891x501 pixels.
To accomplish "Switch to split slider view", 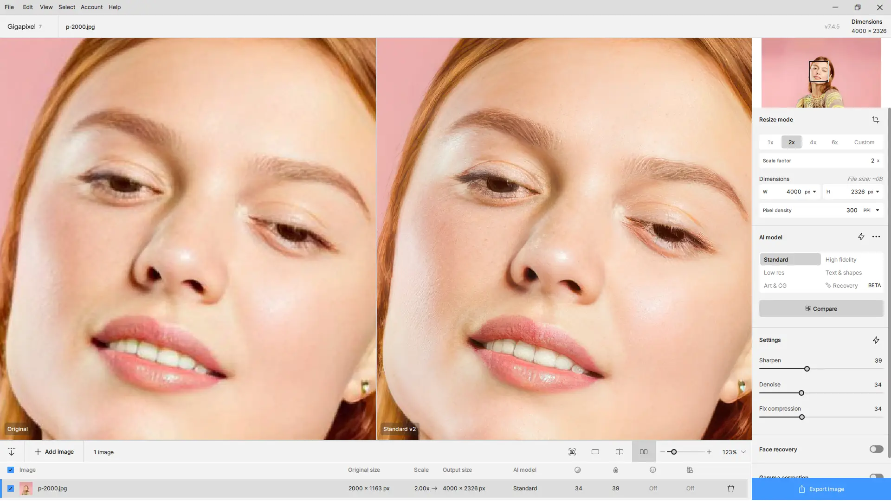I will click(619, 452).
